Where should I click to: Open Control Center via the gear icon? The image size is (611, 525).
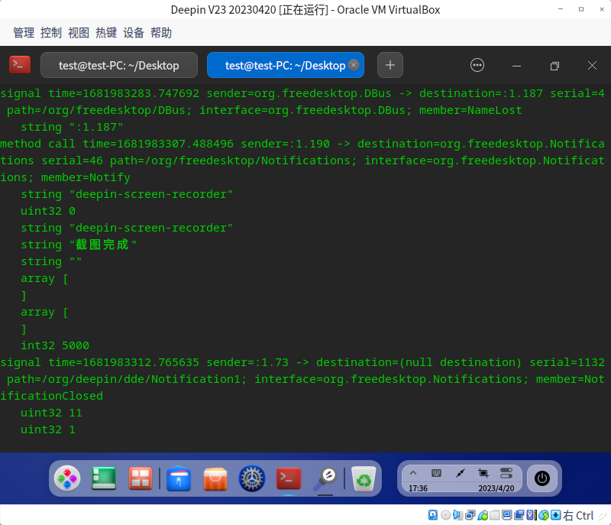(x=251, y=478)
